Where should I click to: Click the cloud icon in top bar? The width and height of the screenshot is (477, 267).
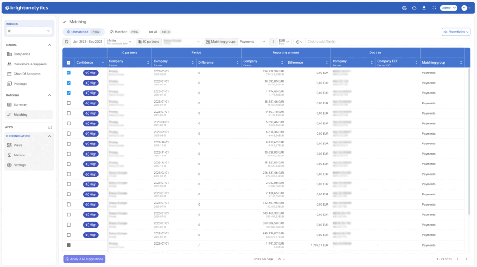414,8
